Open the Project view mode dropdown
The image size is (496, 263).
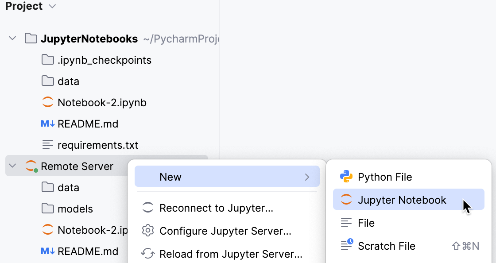pyautogui.click(x=51, y=6)
